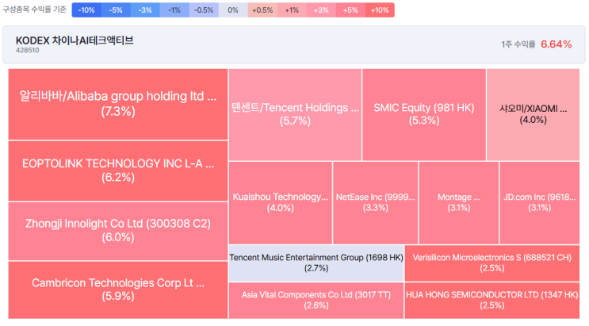Open the 샤오미/XIAOMI tile (4.0%)
589x326 pixels.
coord(533,115)
